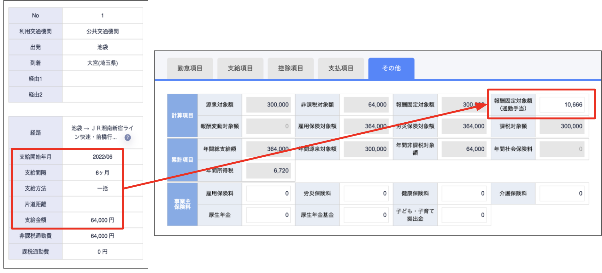The height and width of the screenshot is (273, 602).
Task: Click the 雇用保険料 input field
Action: (x=268, y=194)
